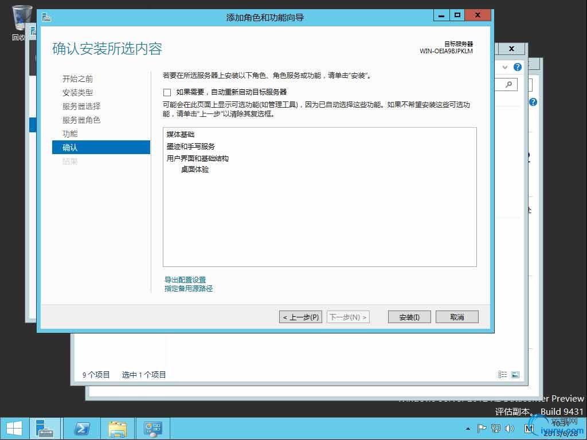The width and height of the screenshot is (587, 440).
Task: Click the search magnifier in the back window
Action: pyautogui.click(x=508, y=85)
